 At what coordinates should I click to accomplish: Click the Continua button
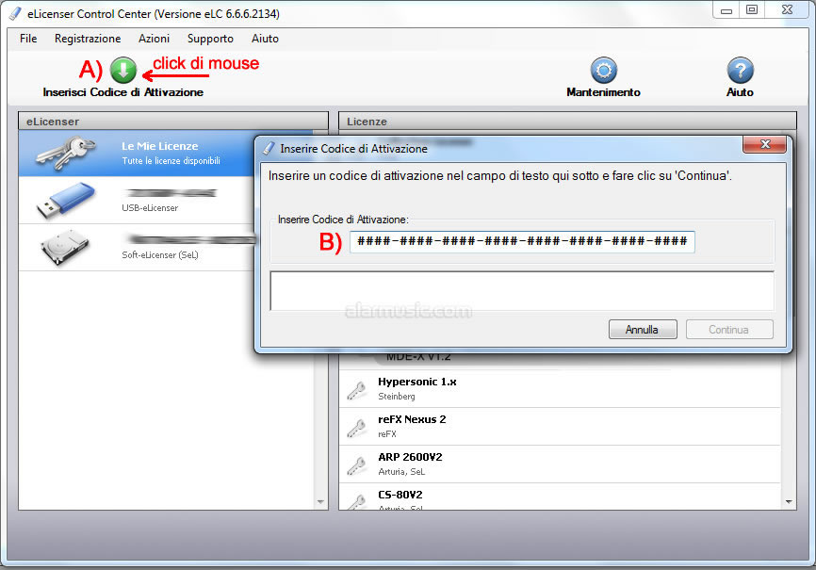point(729,330)
